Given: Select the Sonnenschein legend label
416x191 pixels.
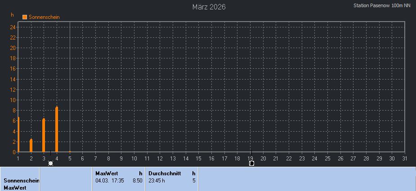Looking at the screenshot, I should pyautogui.click(x=44, y=17).
